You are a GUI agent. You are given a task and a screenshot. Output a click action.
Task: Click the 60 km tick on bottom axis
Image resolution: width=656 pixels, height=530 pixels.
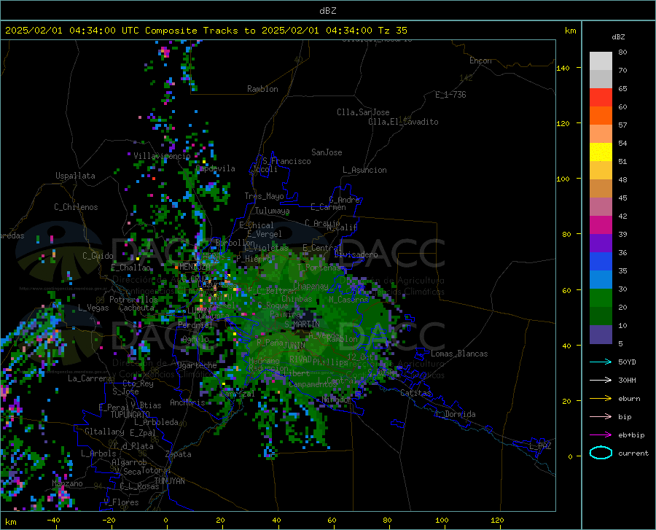pyautogui.click(x=332, y=520)
